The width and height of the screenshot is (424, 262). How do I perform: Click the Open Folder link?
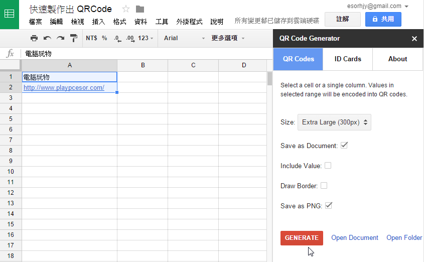click(x=404, y=238)
